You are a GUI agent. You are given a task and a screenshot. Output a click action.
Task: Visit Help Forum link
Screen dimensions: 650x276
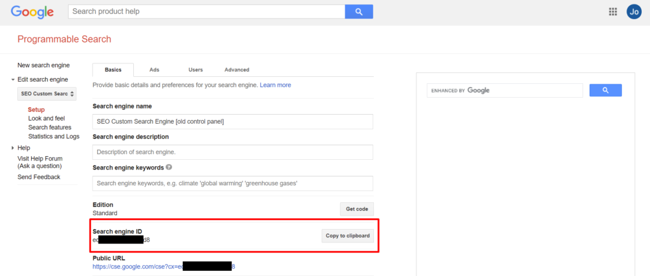[40, 162]
